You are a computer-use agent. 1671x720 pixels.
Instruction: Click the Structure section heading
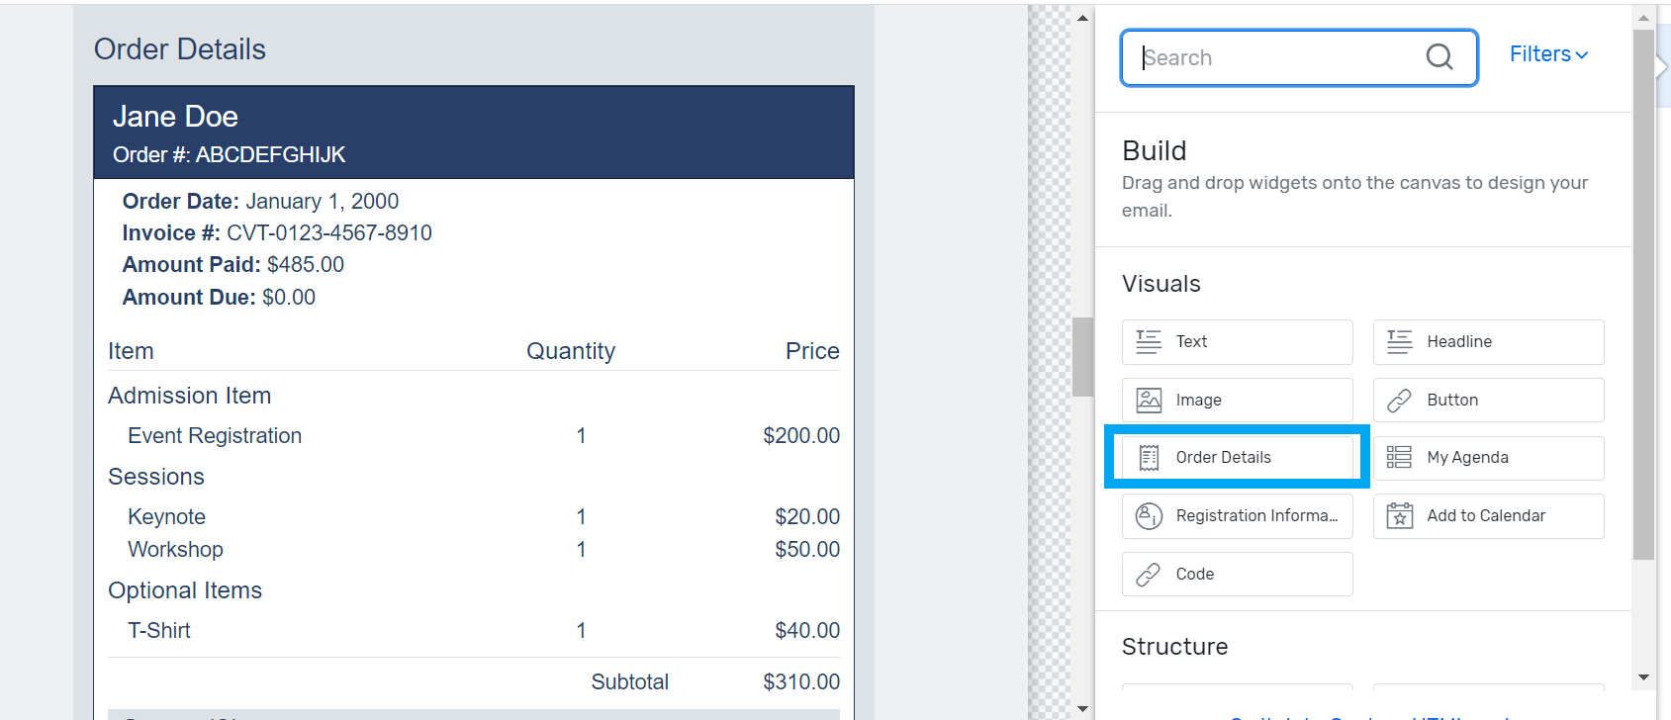1175,647
